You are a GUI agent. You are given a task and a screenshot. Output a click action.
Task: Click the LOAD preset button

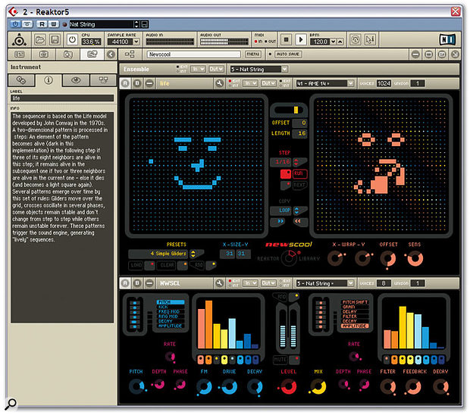coord(136,265)
